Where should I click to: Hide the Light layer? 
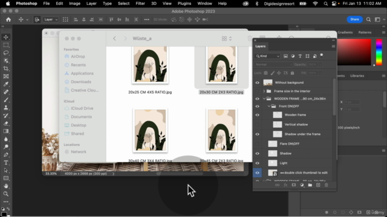(x=257, y=163)
